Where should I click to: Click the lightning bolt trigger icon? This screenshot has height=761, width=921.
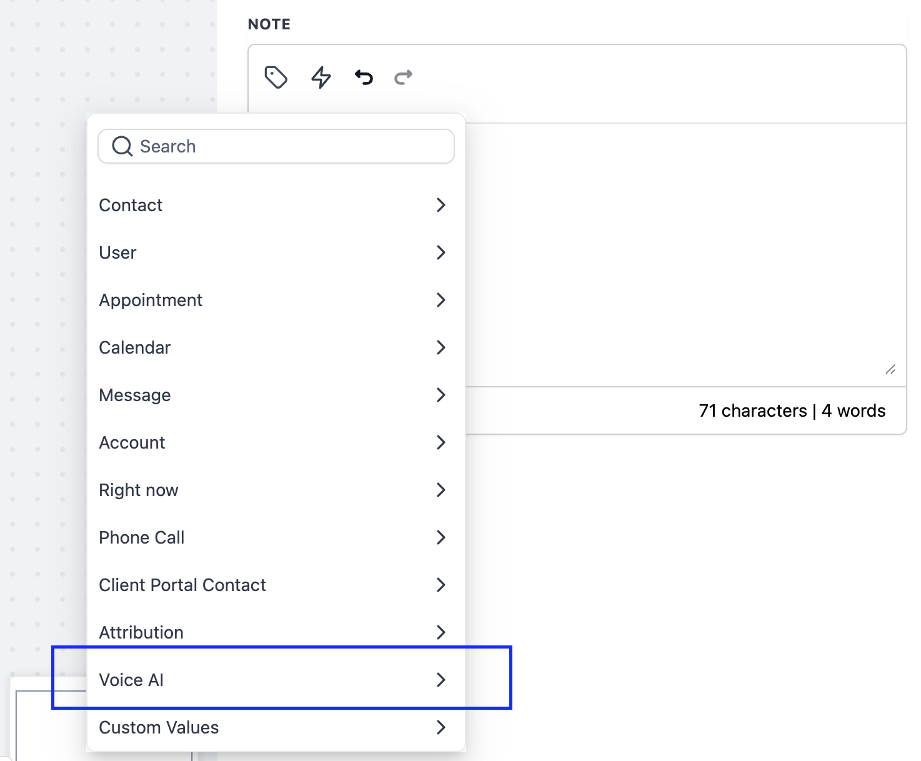pos(321,77)
